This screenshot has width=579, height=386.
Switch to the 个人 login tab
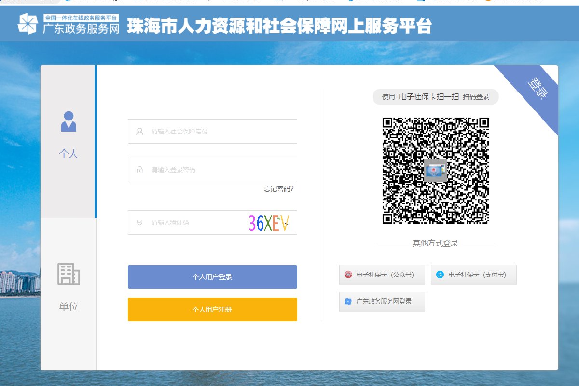[x=69, y=135]
